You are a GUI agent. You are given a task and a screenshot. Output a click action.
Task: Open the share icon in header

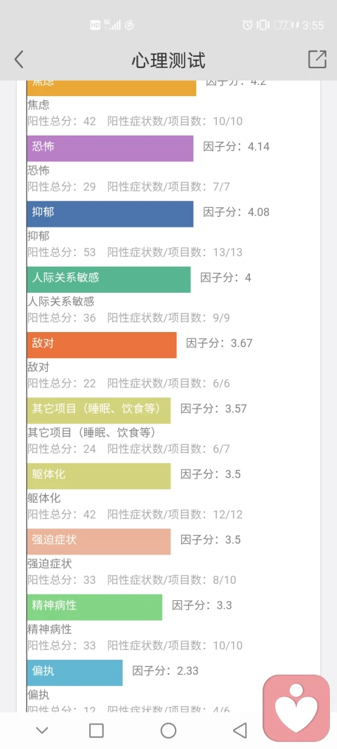[317, 59]
